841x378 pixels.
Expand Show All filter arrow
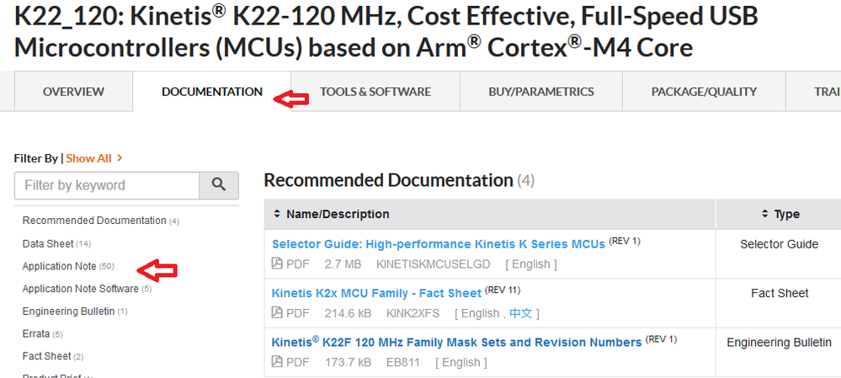point(120,157)
